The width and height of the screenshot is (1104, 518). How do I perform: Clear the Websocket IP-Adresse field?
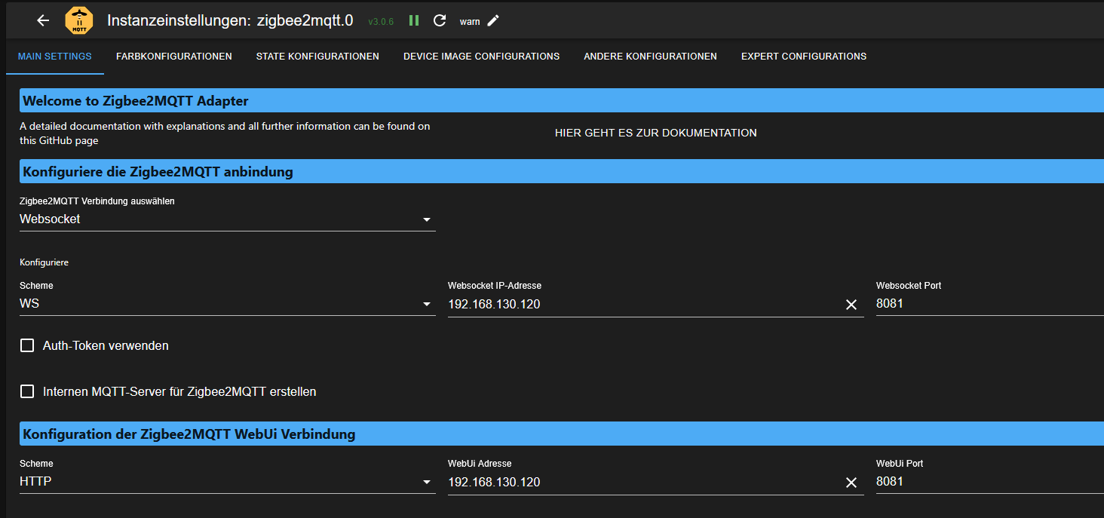point(851,305)
